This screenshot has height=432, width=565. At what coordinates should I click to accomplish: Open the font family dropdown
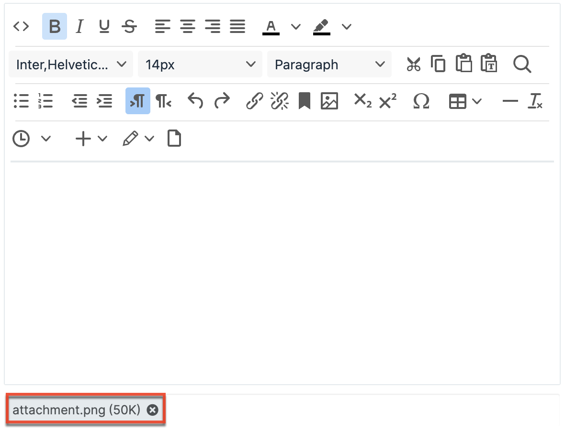[71, 64]
